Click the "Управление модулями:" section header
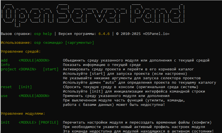 pos(23,114)
